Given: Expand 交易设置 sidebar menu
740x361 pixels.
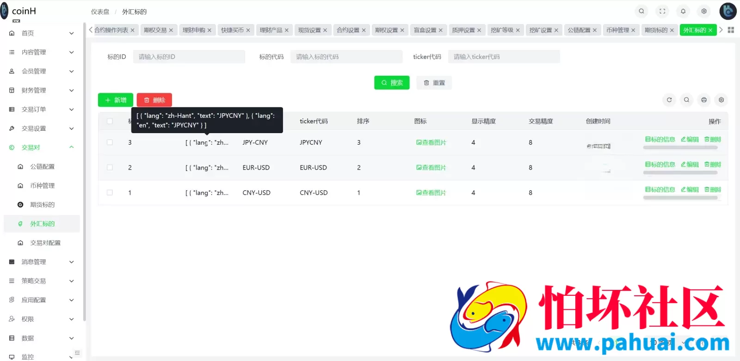Looking at the screenshot, I should 42,128.
